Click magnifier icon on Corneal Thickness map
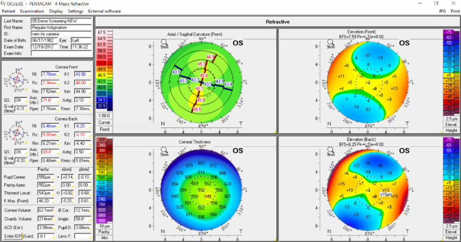The image size is (461, 242). pos(164,150)
